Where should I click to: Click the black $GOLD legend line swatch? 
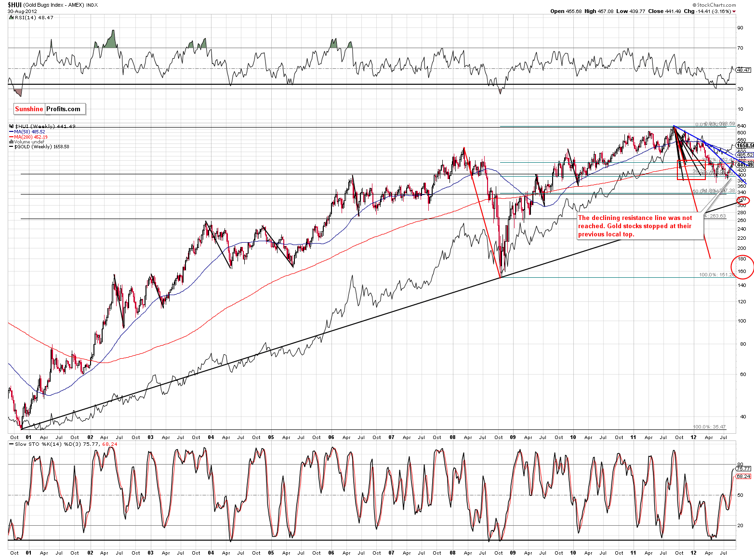11,146
